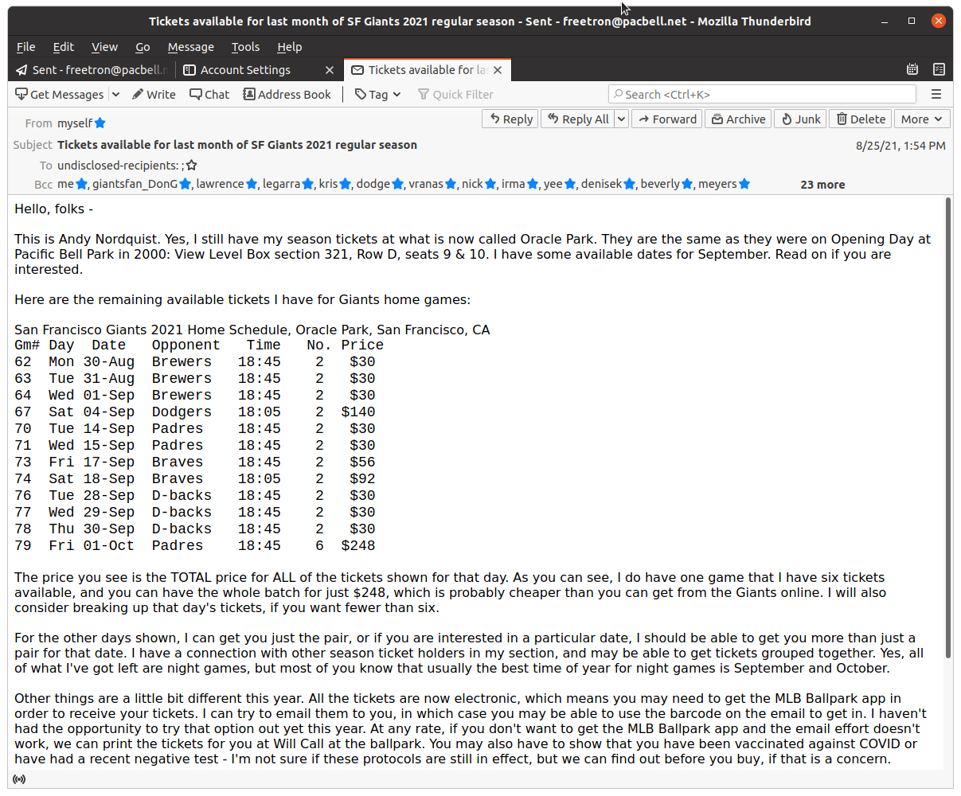
Task: Open the View menu
Action: pos(104,47)
